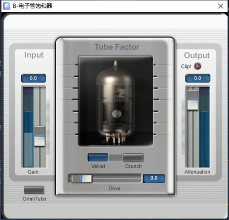Click the plugin app icon in title bar
Viewport: 229px width, 220px height.
click(x=6, y=6)
